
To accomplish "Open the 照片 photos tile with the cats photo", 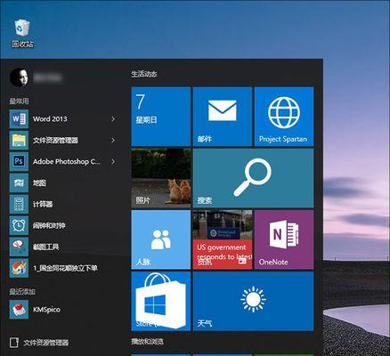I will pos(161,178).
